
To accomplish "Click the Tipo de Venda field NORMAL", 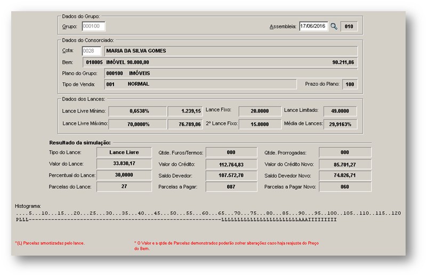I will (200, 84).
